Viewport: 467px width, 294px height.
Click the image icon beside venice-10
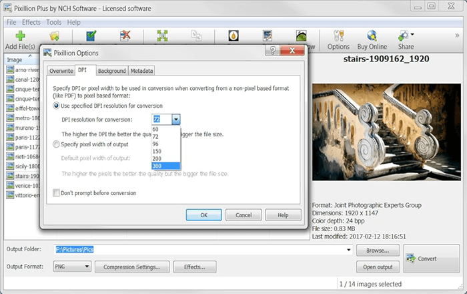click(x=10, y=186)
